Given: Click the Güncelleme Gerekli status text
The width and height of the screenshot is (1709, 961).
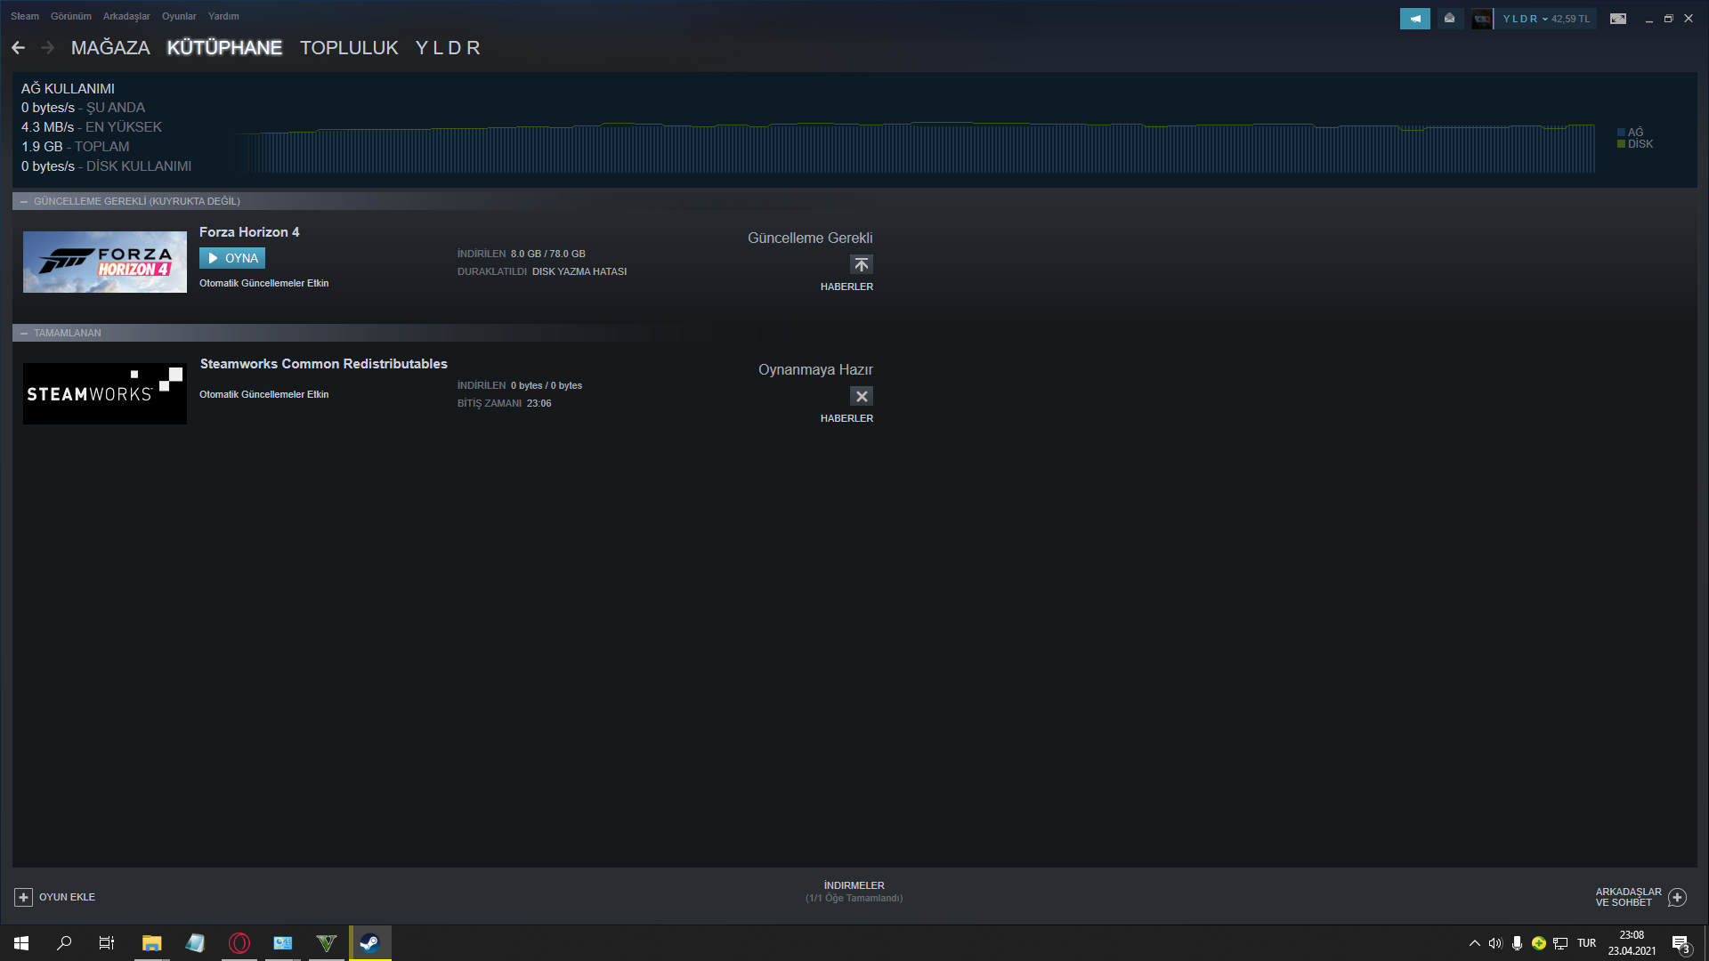Looking at the screenshot, I should 810,238.
